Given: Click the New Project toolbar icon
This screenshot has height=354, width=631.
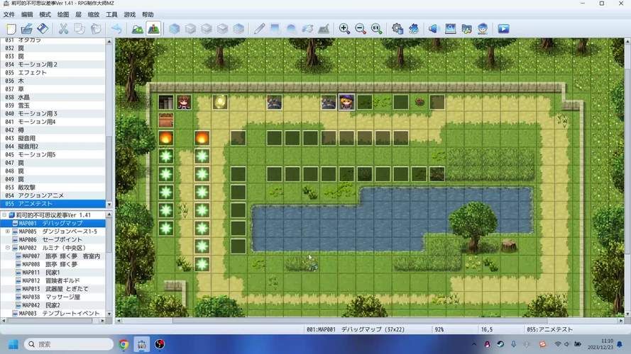Looking at the screenshot, I should click(x=11, y=29).
